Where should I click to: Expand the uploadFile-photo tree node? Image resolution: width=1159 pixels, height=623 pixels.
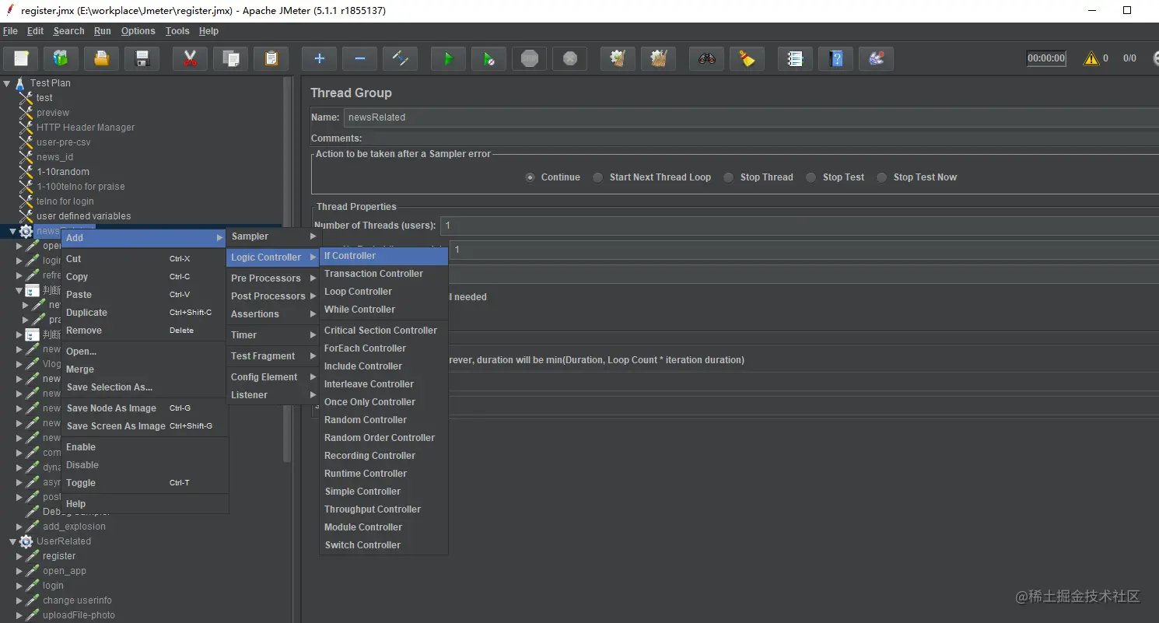point(19,615)
